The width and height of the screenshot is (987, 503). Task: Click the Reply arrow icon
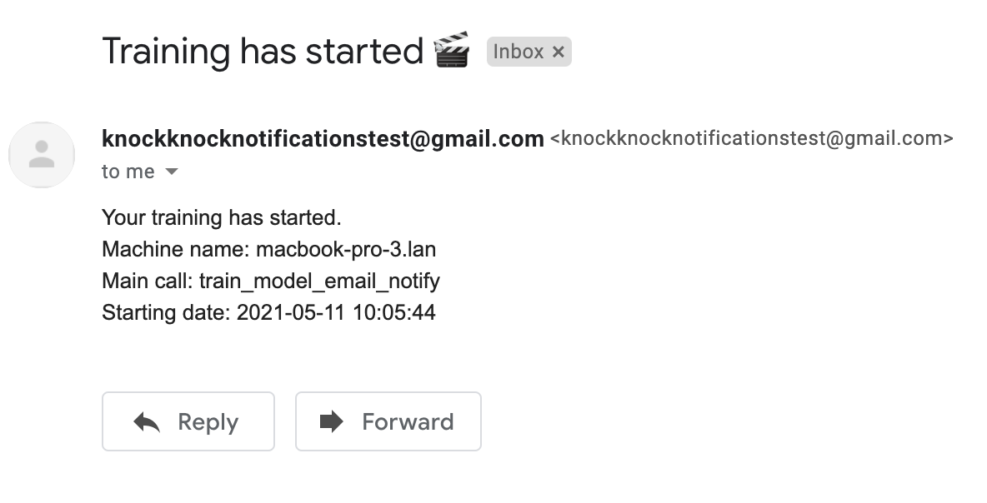pyautogui.click(x=147, y=422)
